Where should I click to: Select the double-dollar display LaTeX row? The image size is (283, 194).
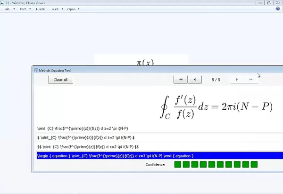coord(160,147)
